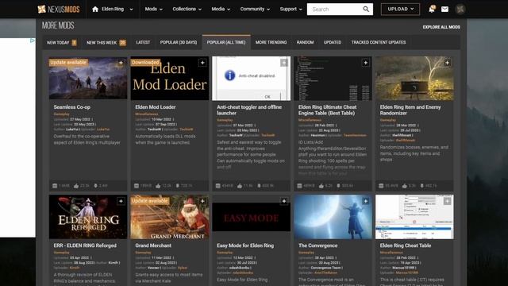Add Ultimate Cheat Engine Table with plus icon
The height and width of the screenshot is (286, 508).
(365, 63)
